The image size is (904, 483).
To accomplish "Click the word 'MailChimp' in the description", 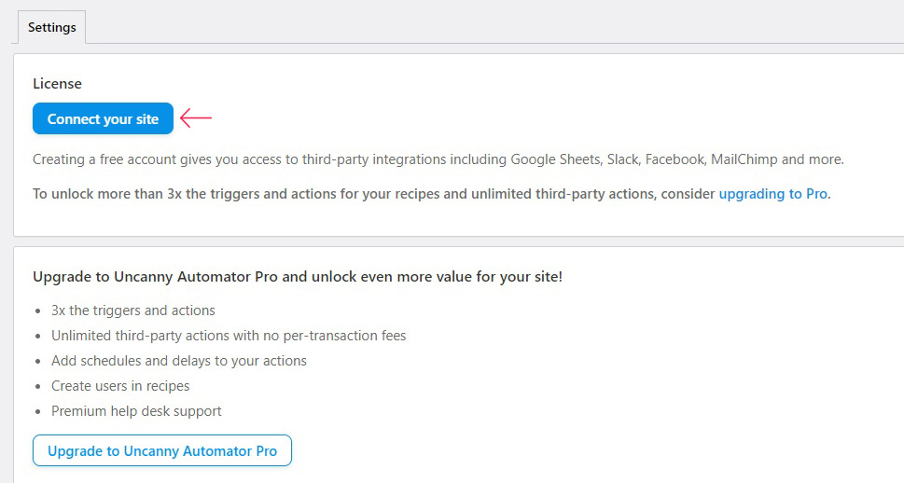I will 744,159.
